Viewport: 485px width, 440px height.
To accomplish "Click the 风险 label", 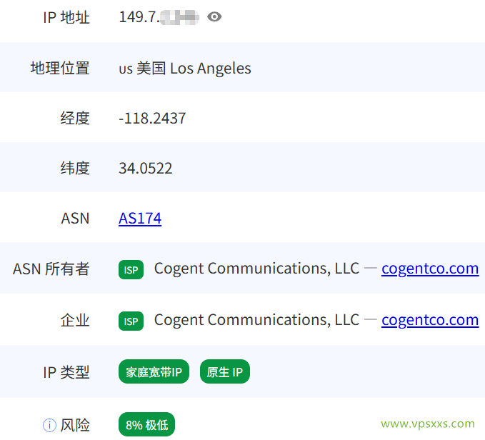I will 75,425.
